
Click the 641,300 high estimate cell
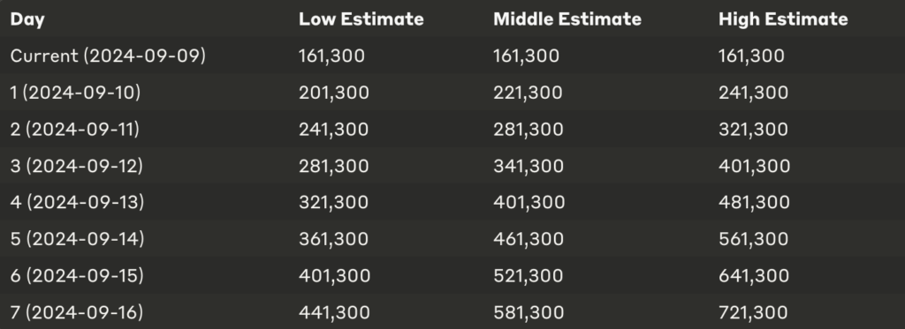753,276
